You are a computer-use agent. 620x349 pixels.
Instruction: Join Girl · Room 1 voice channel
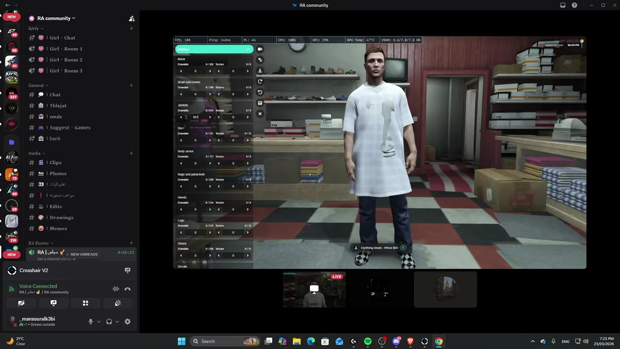click(x=81, y=48)
